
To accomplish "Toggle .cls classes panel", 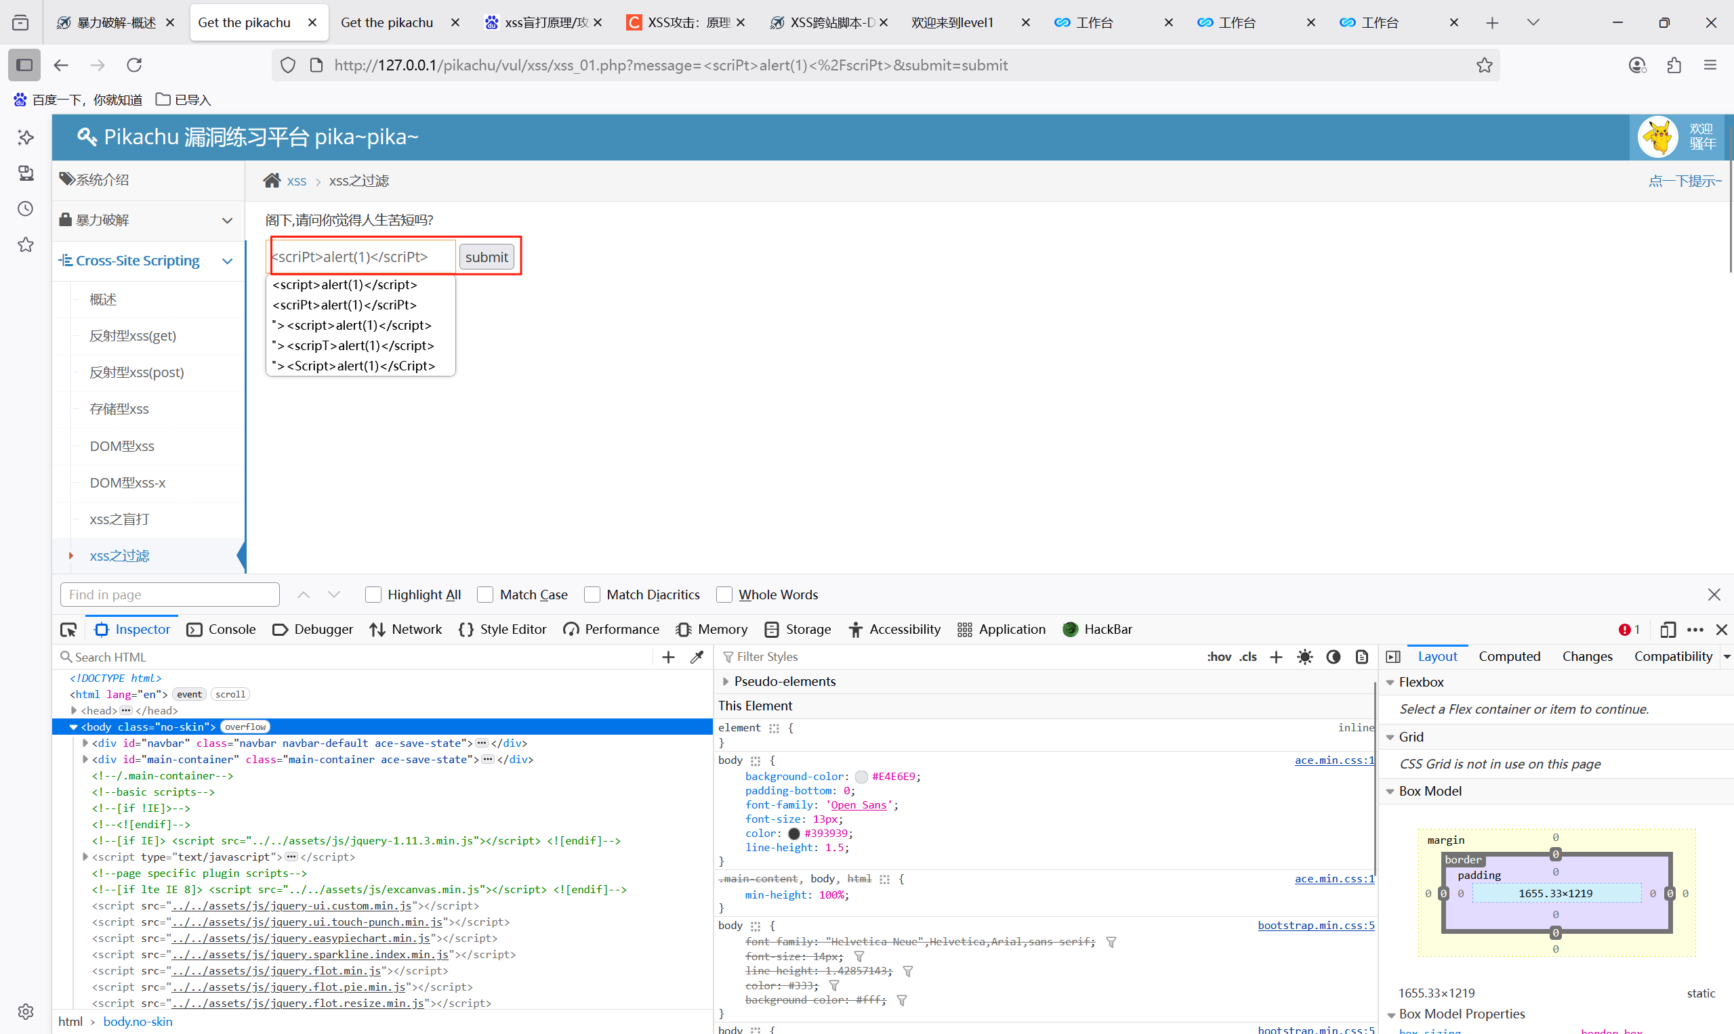I will pos(1248,657).
